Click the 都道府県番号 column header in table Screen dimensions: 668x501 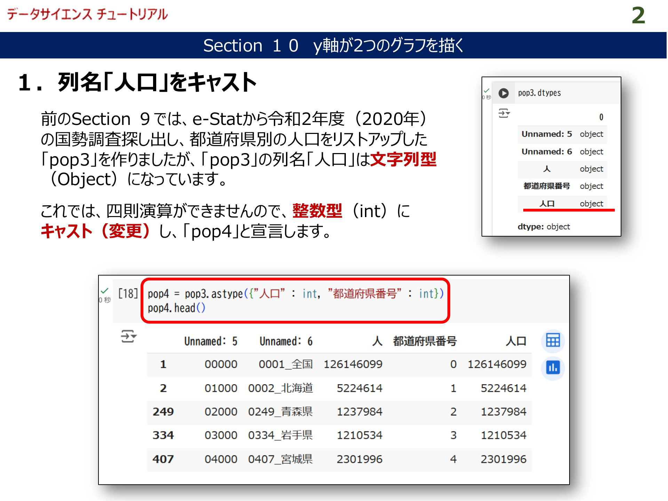(424, 341)
